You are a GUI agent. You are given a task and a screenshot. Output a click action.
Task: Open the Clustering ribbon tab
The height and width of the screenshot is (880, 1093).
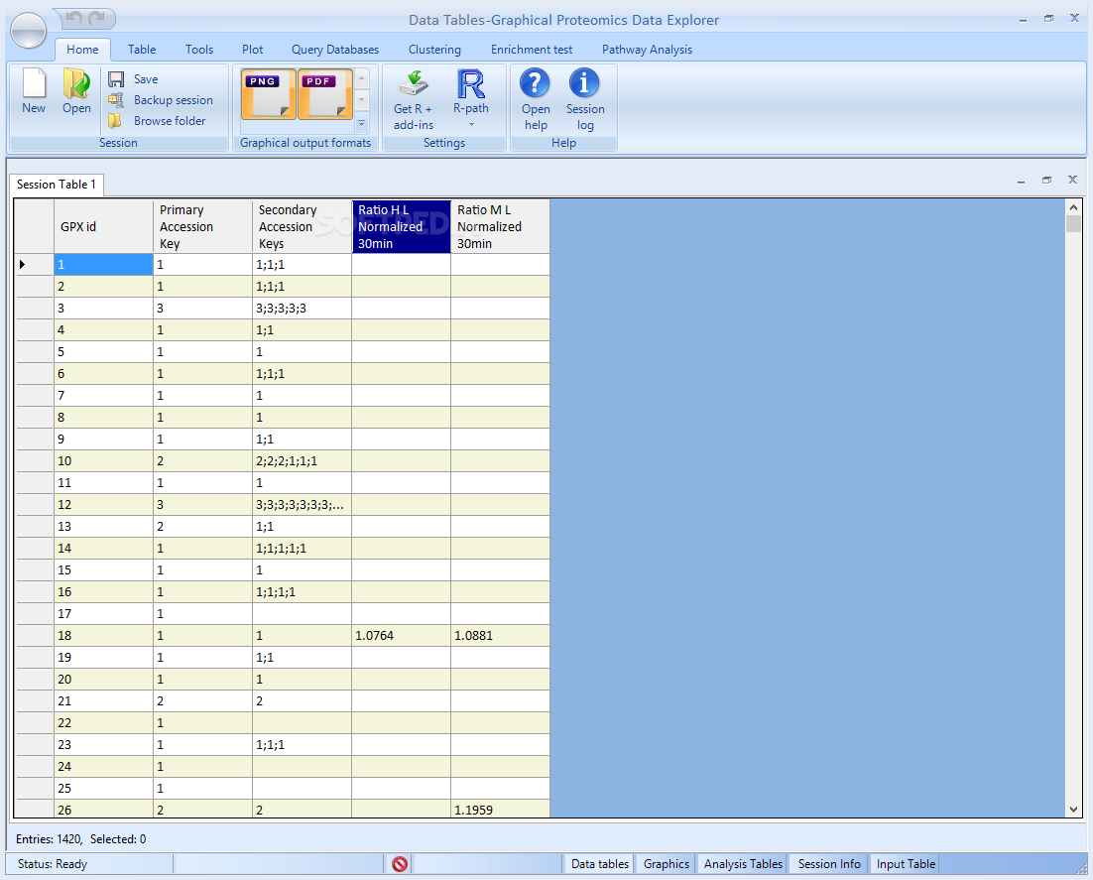click(434, 50)
